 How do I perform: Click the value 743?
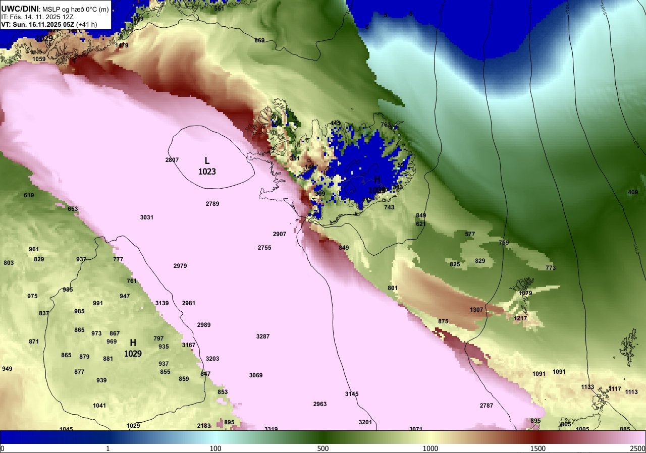(389, 207)
